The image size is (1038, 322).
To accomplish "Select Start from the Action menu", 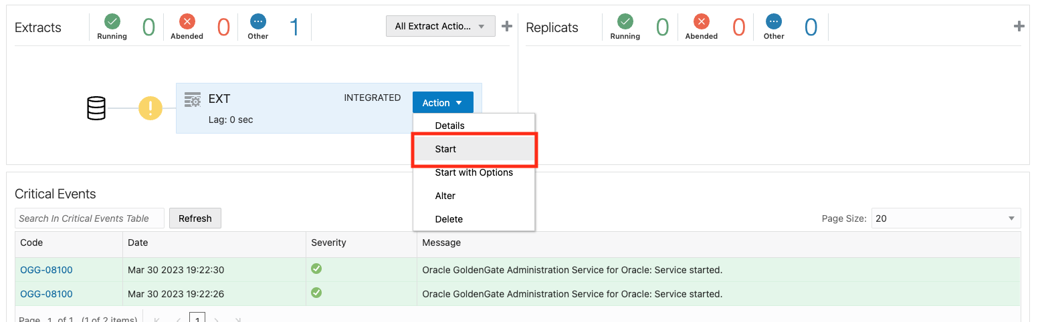I will point(445,149).
